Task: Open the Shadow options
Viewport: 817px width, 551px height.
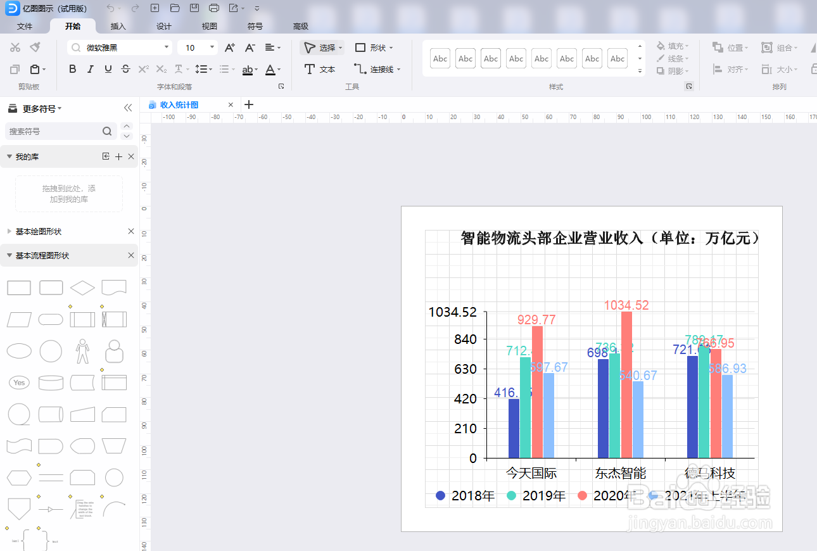Action: point(673,71)
